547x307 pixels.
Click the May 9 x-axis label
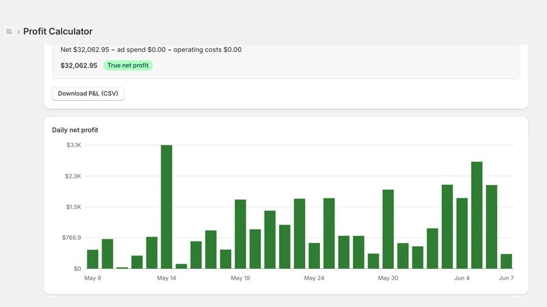[x=92, y=278]
